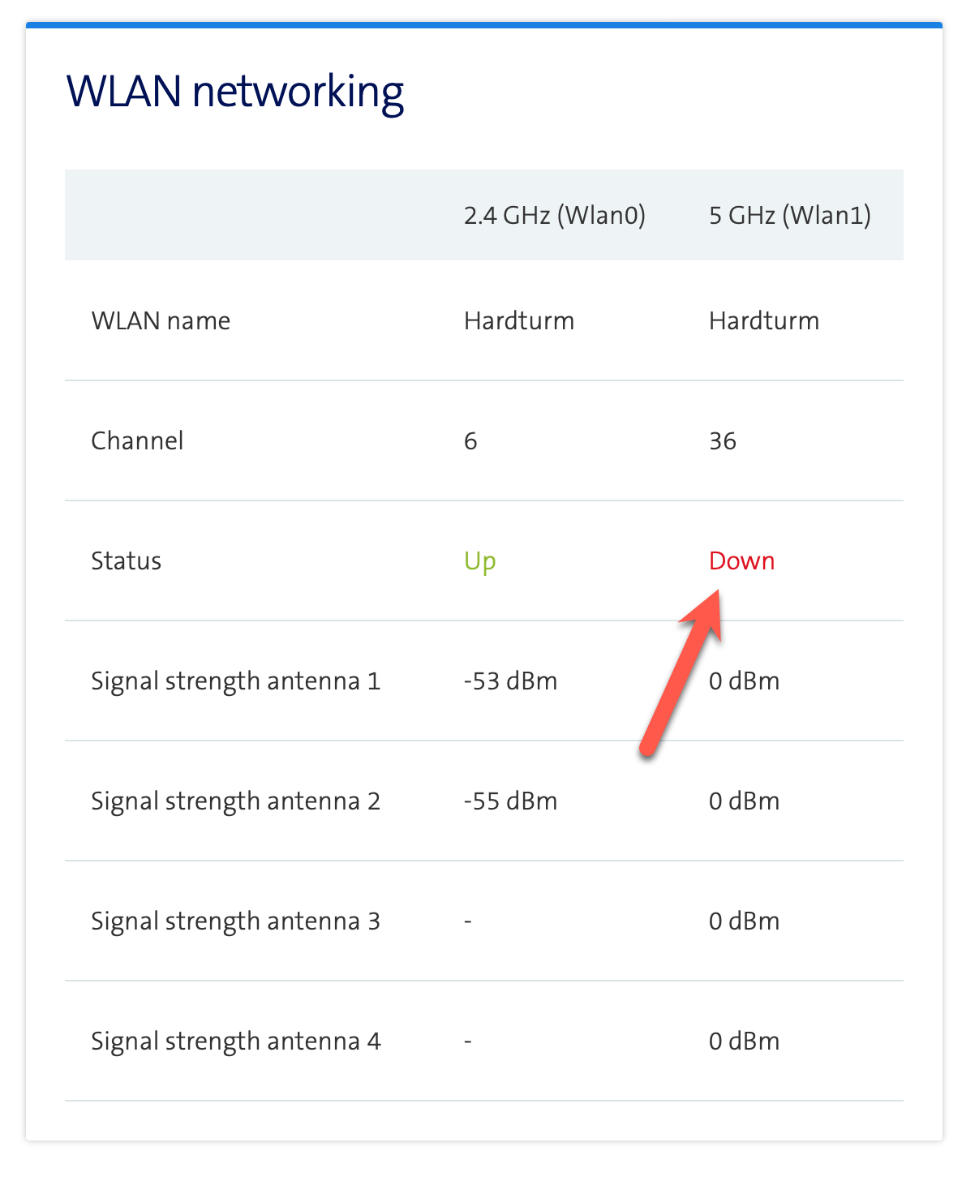Click antenna 4's 0 dBm value
This screenshot has height=1194, width=962.
(744, 1041)
